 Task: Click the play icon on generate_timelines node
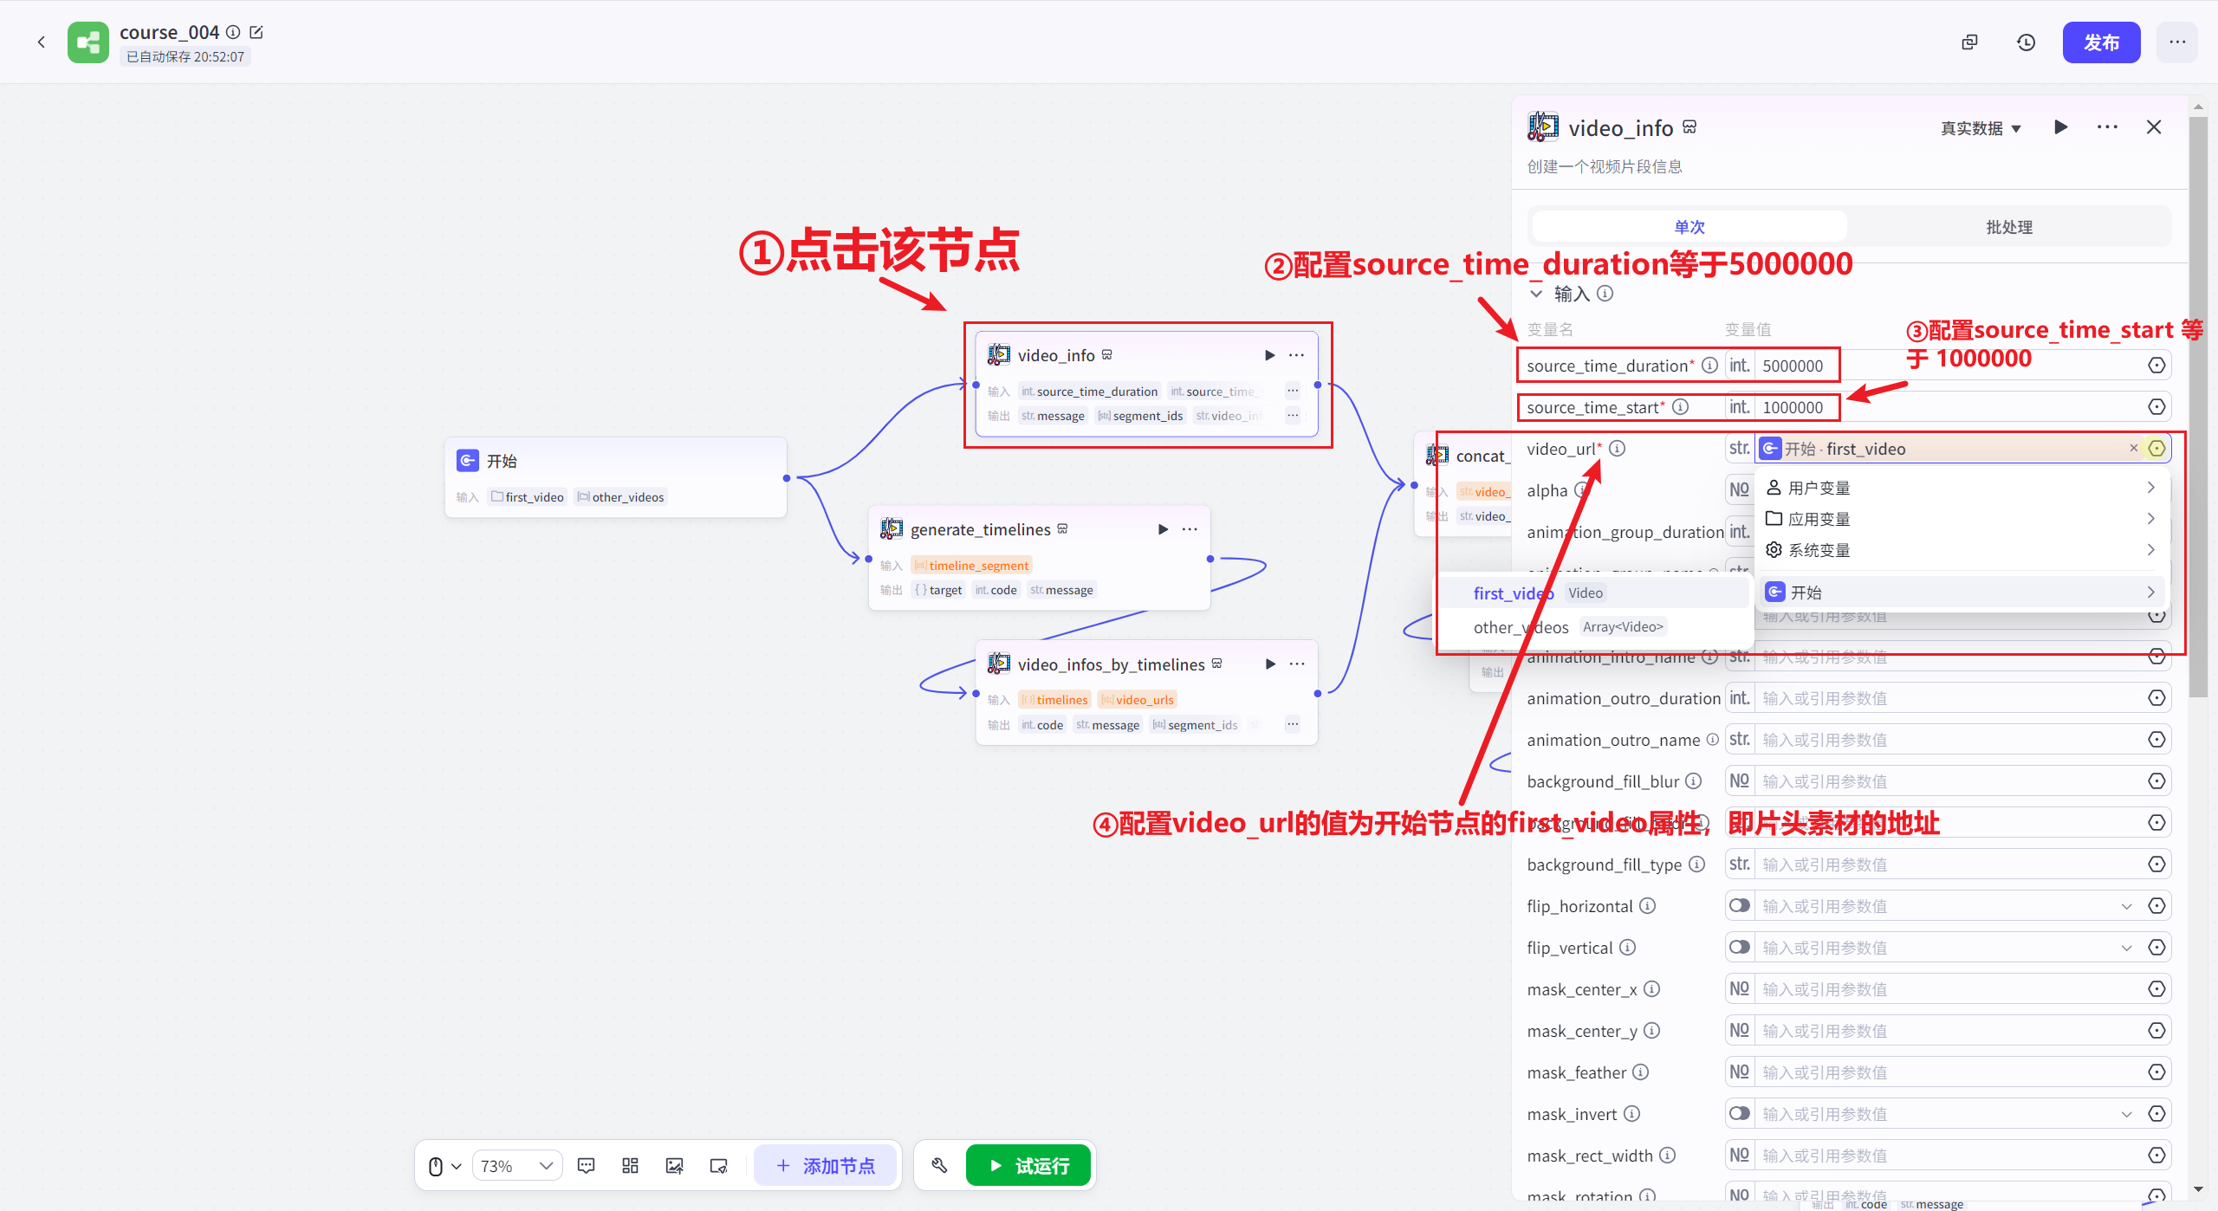click(1162, 529)
